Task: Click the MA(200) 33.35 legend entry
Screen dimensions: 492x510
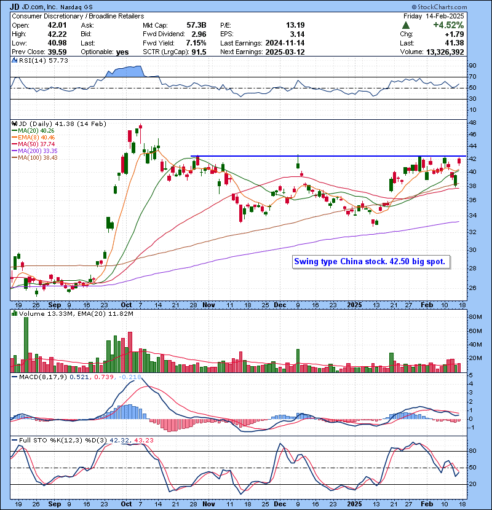Action: 34,151
